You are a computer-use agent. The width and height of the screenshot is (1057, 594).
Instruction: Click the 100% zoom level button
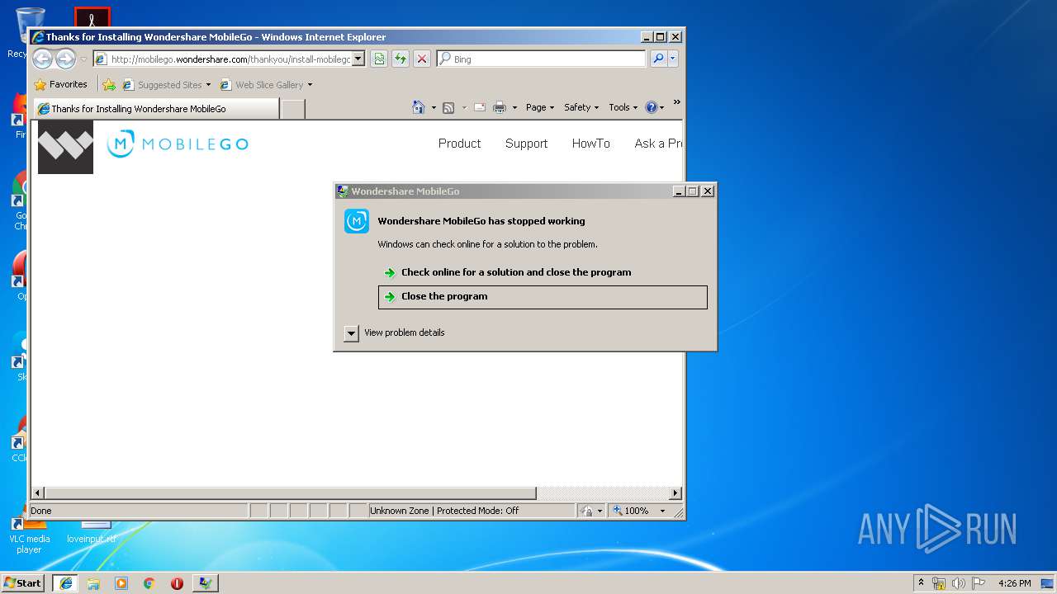pos(631,511)
